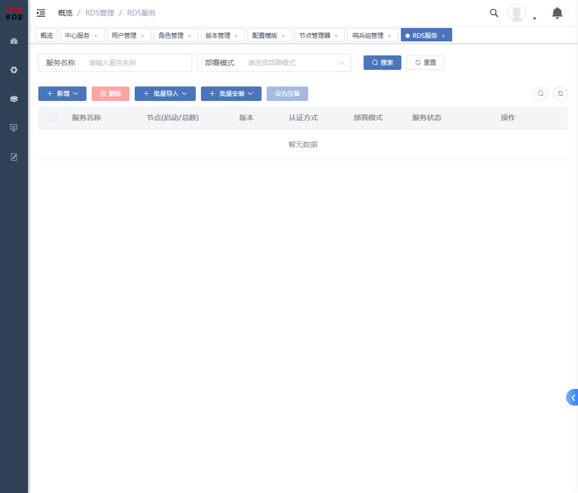Expand the blue side drawer arrow
The height and width of the screenshot is (493, 578).
[x=573, y=397]
